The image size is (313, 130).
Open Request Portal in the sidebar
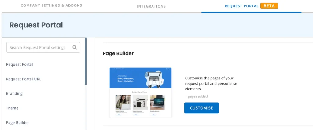point(19,64)
